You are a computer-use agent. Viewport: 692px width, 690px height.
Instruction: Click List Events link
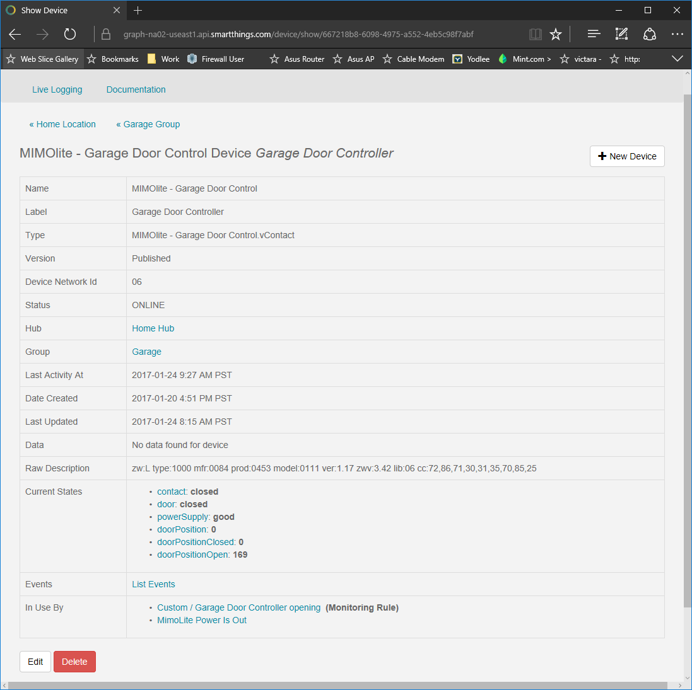153,584
